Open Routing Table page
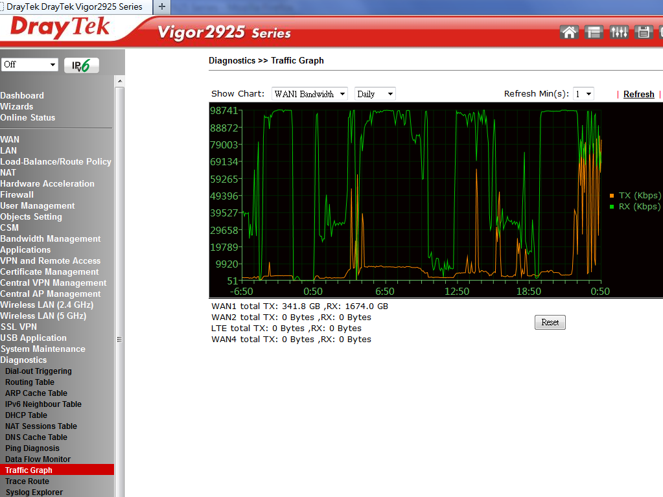 pos(30,382)
